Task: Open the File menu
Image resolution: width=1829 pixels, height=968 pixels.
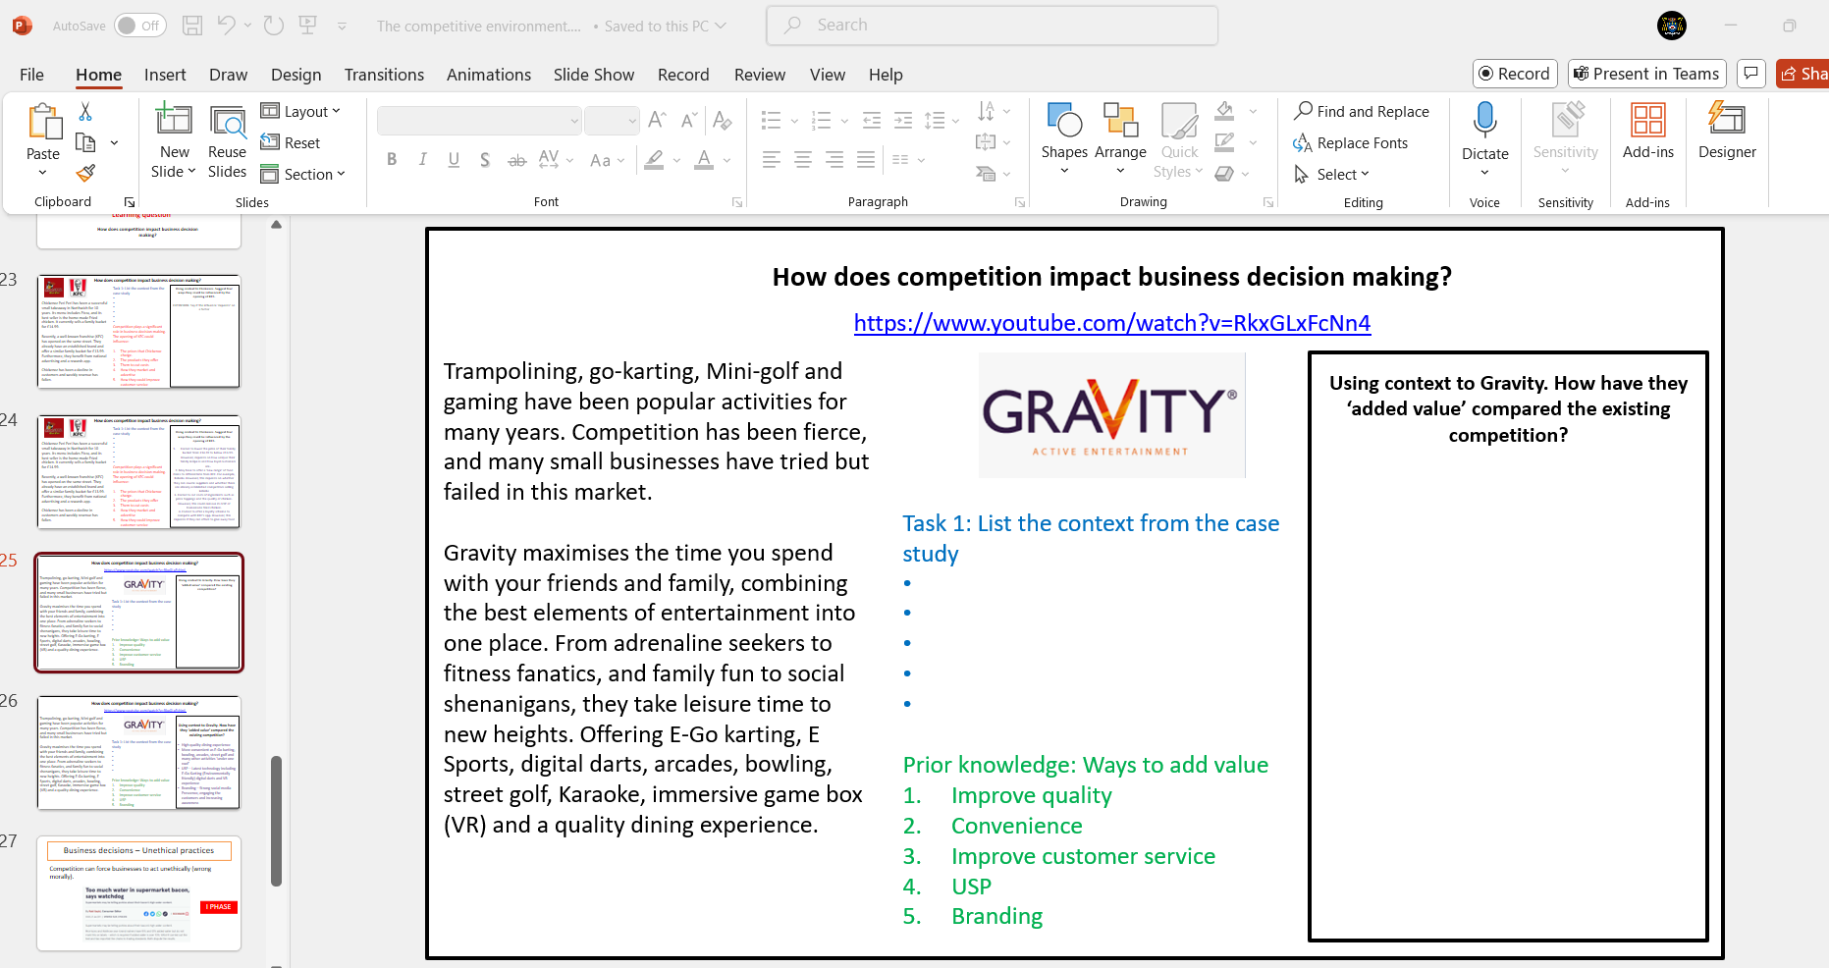Action: 31,75
